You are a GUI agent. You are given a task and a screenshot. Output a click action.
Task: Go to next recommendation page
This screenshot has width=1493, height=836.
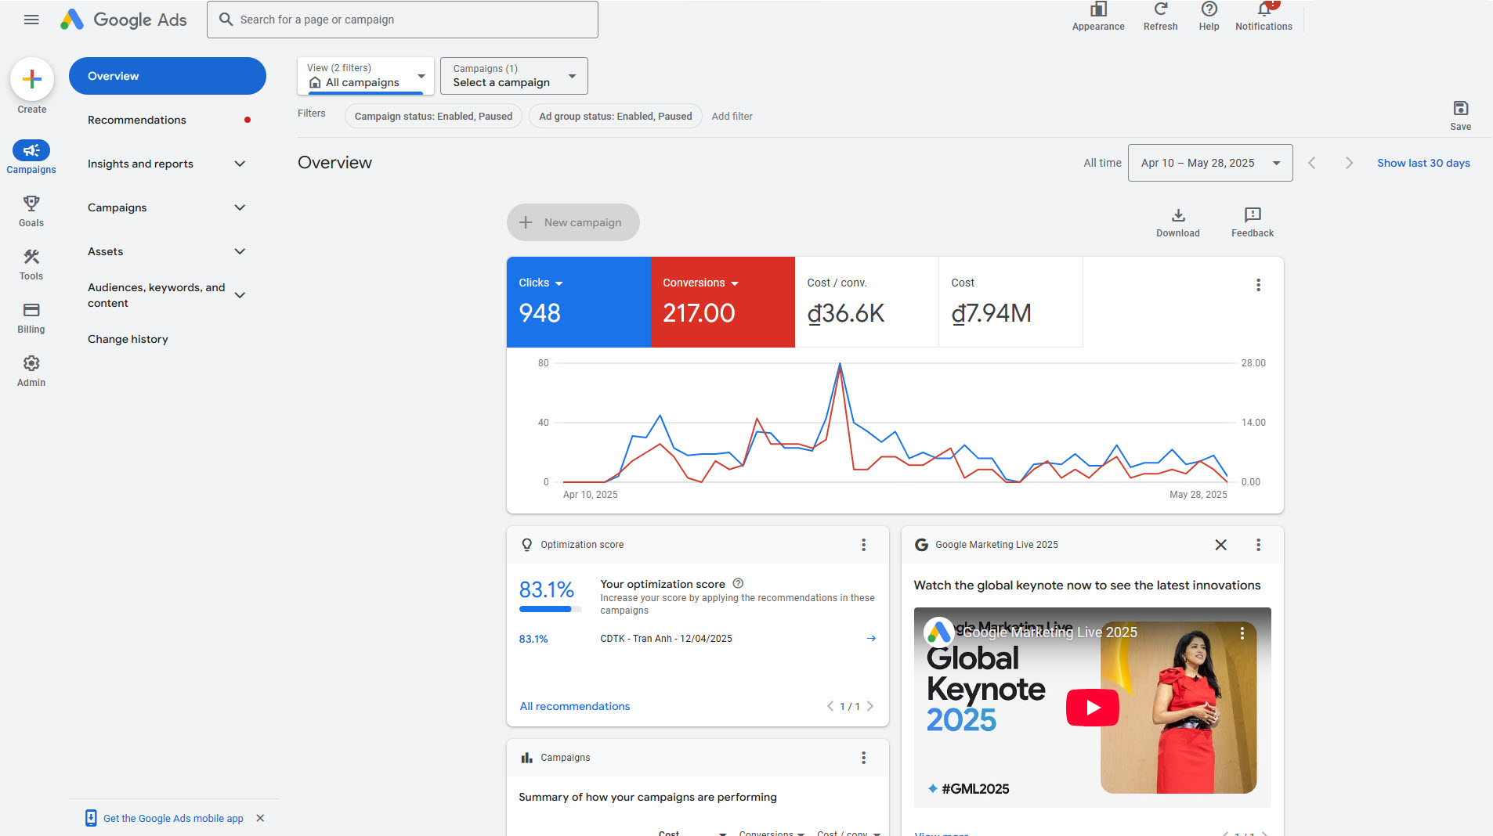869,706
